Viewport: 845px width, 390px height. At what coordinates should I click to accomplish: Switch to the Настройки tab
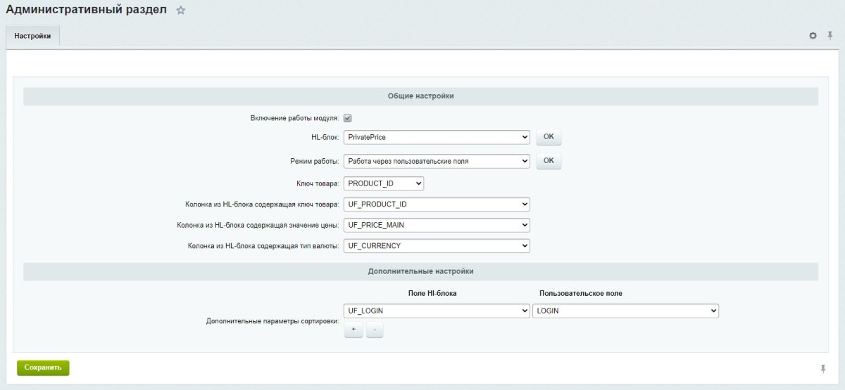[32, 36]
